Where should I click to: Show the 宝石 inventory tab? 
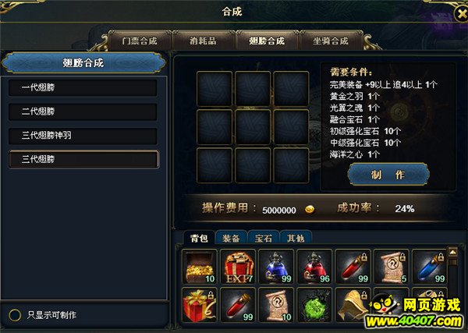[x=264, y=239]
